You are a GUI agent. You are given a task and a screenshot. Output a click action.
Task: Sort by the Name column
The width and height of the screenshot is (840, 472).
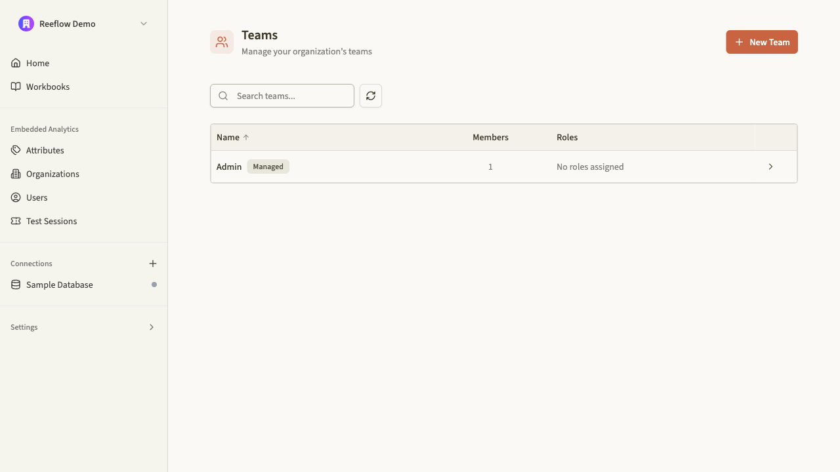[x=232, y=137]
